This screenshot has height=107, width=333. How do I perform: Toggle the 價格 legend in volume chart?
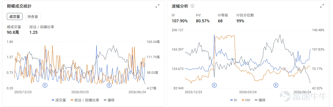coord(109,100)
